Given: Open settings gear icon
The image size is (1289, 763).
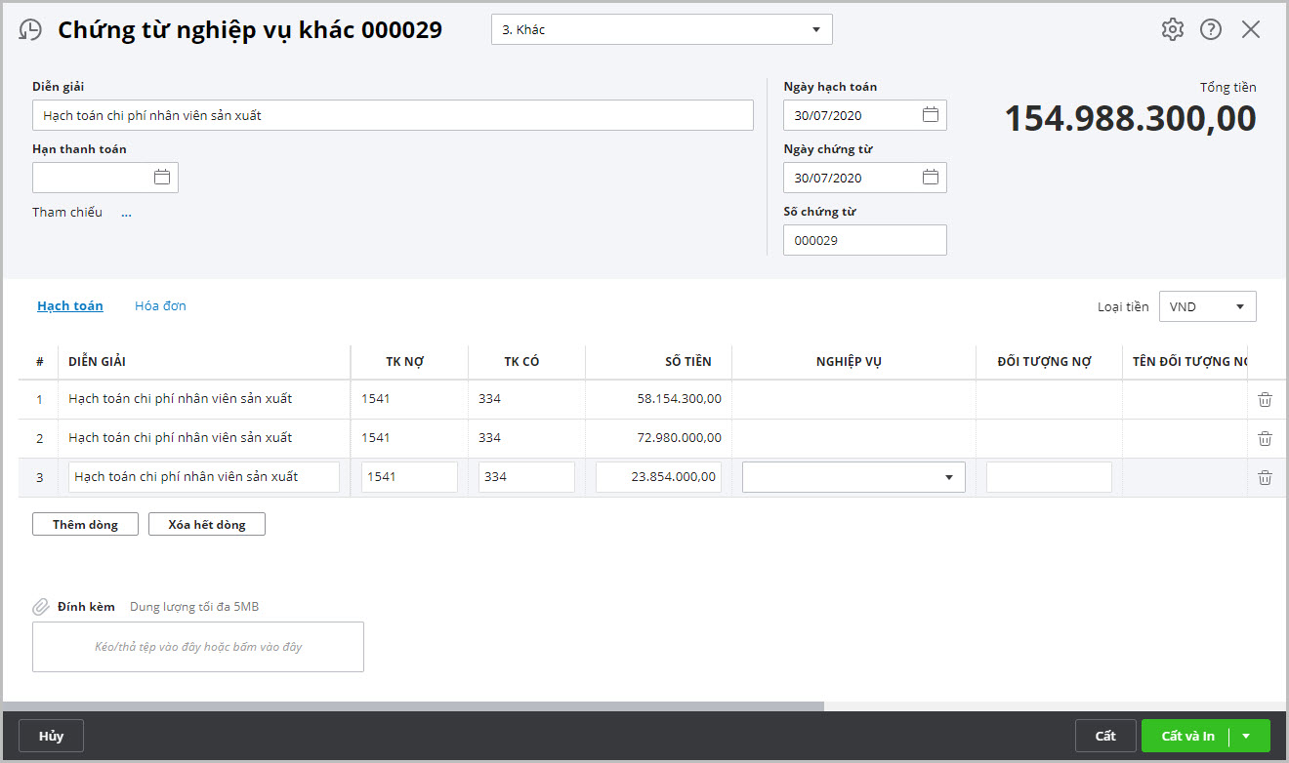Looking at the screenshot, I should pyautogui.click(x=1172, y=29).
